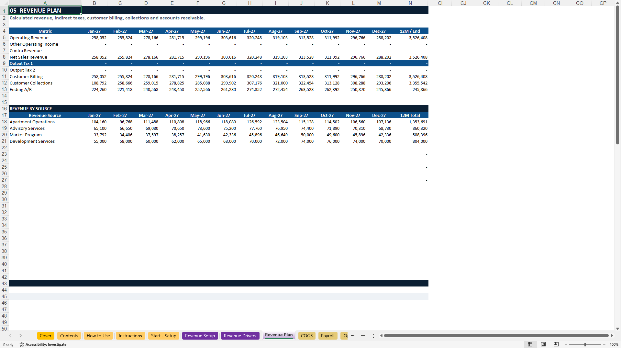Screen dimensions: 621x348
Task: Switch to Page Layout view
Action: pos(543,344)
